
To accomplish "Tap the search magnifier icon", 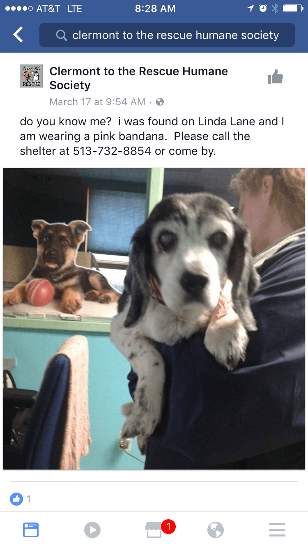I will pyautogui.click(x=62, y=36).
